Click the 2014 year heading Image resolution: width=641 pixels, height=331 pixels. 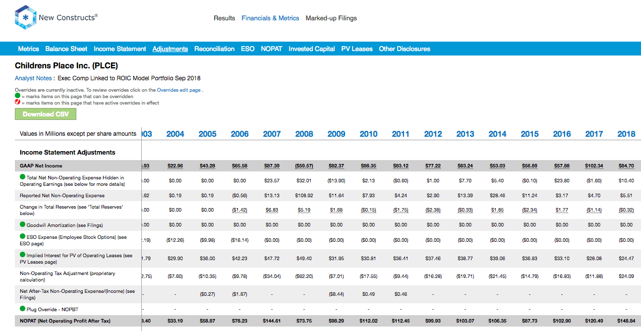[x=497, y=134]
